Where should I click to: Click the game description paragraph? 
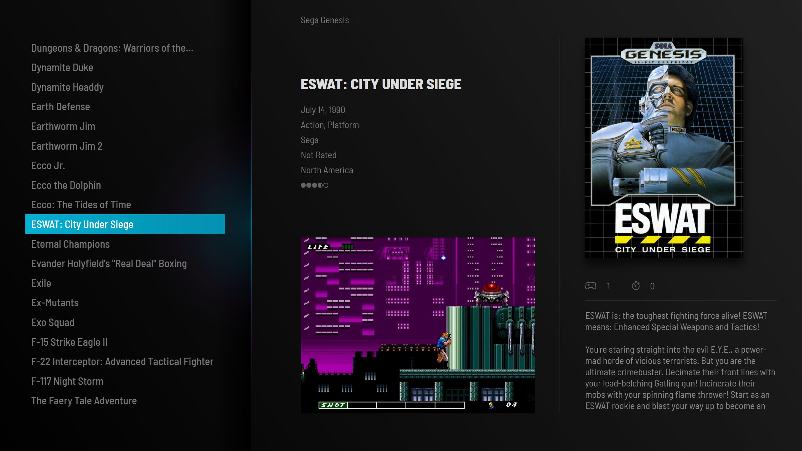click(680, 361)
